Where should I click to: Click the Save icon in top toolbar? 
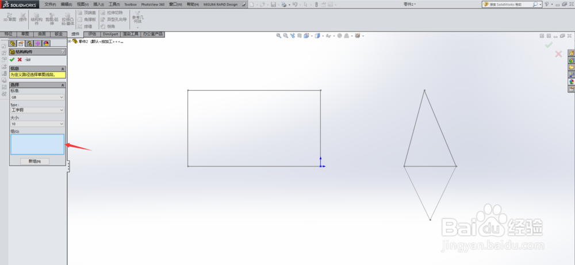tap(273, 5)
